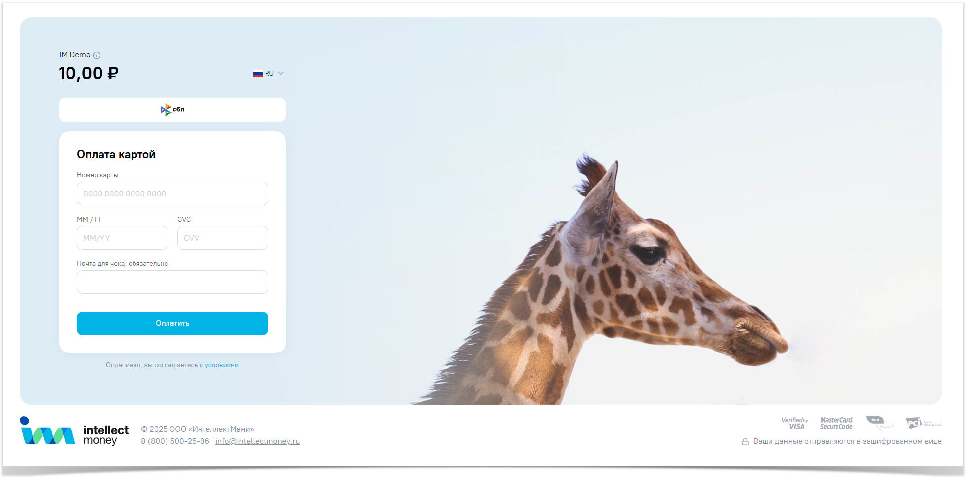This screenshot has width=970, height=480.
Task: Choose the СБП payment method button
Action: tap(172, 110)
